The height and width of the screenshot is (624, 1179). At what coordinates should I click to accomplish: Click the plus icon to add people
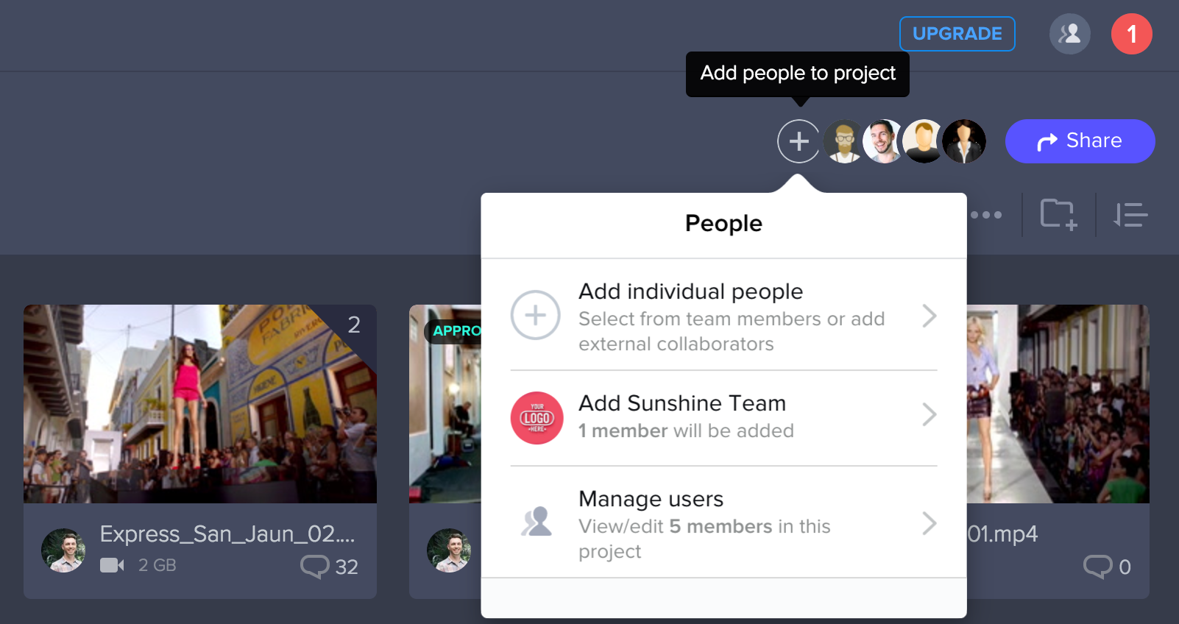click(799, 141)
